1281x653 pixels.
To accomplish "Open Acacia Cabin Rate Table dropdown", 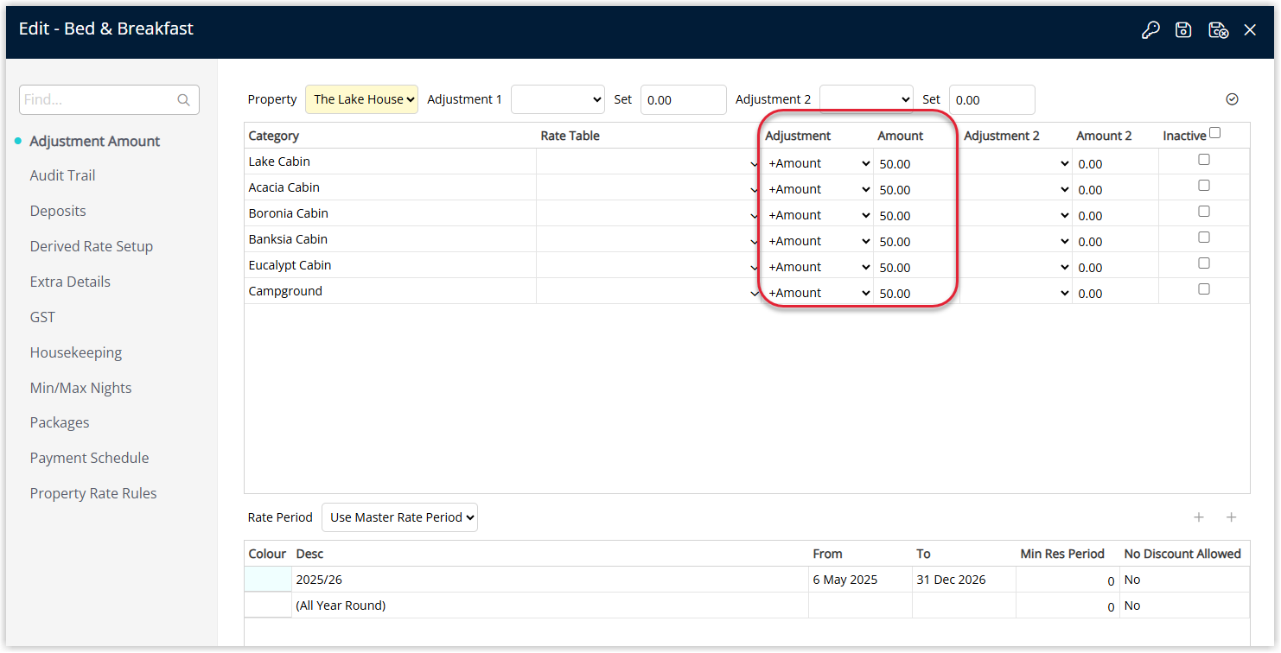I will click(648, 189).
